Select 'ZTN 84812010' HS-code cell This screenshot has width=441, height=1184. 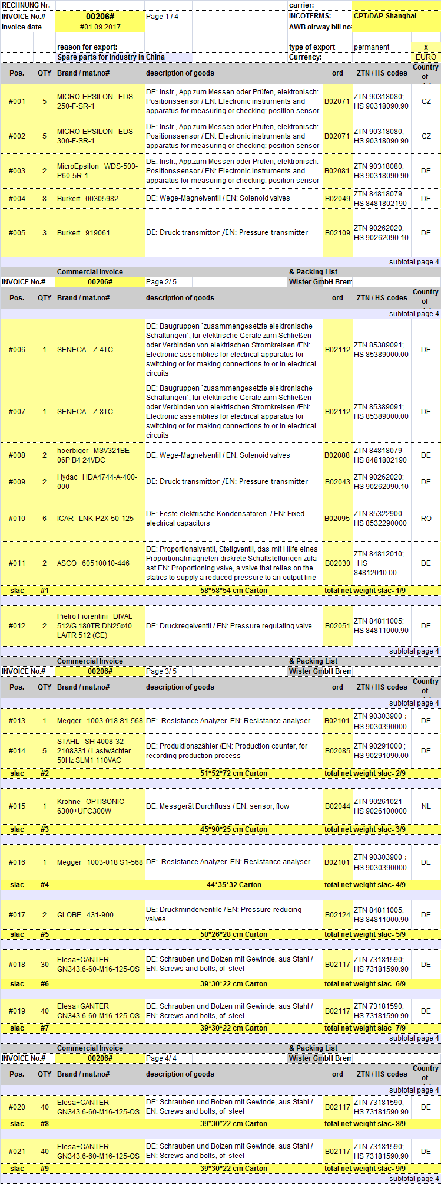(382, 563)
